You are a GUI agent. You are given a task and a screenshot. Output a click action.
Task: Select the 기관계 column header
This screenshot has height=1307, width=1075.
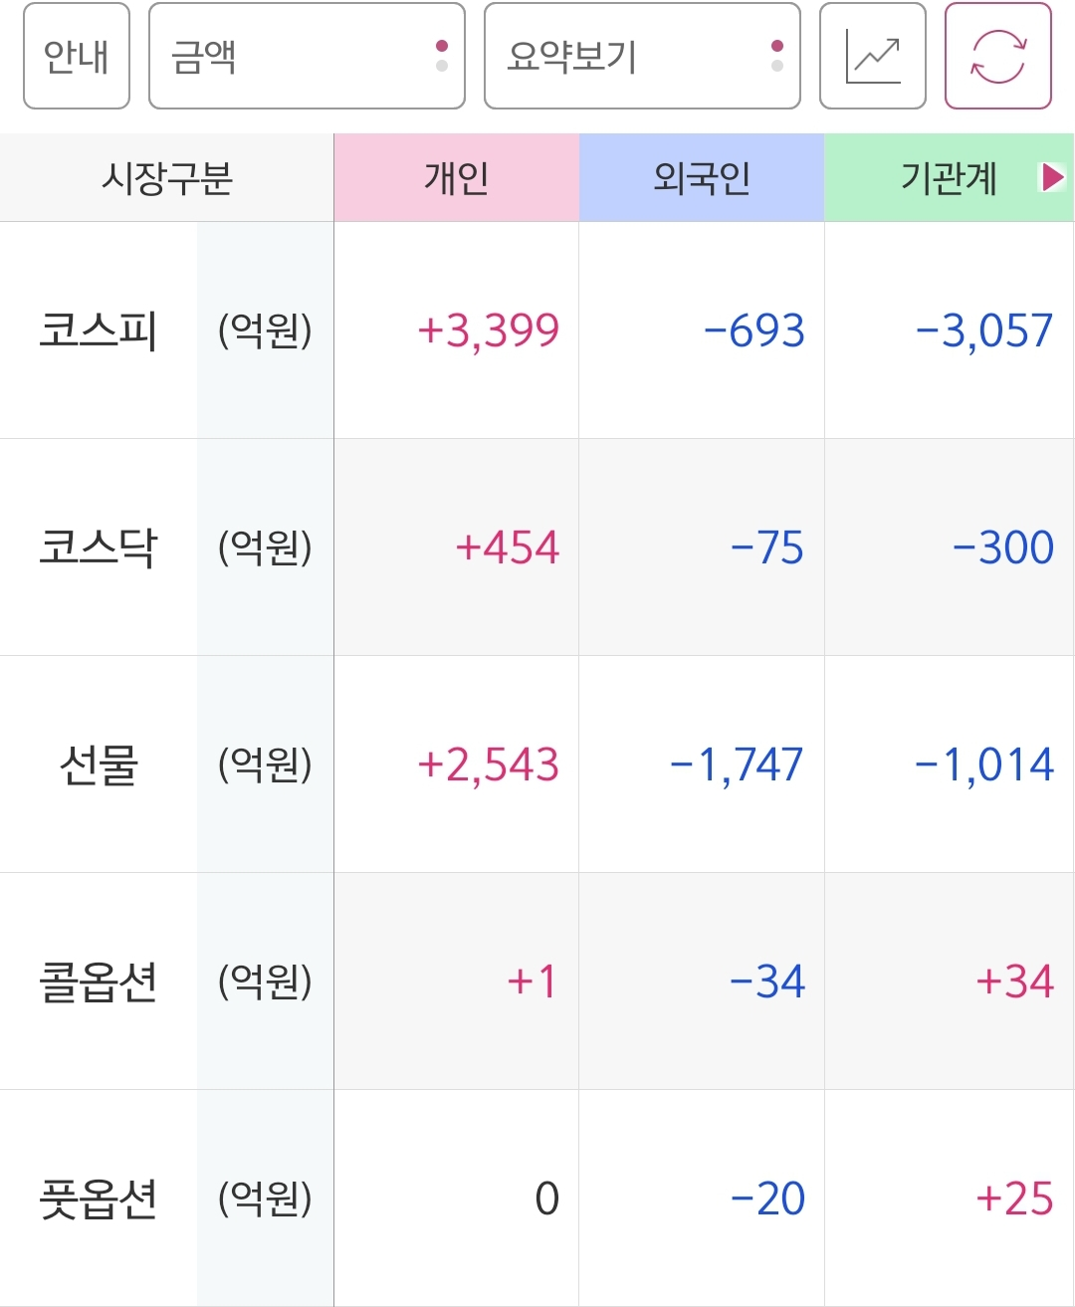point(949,177)
